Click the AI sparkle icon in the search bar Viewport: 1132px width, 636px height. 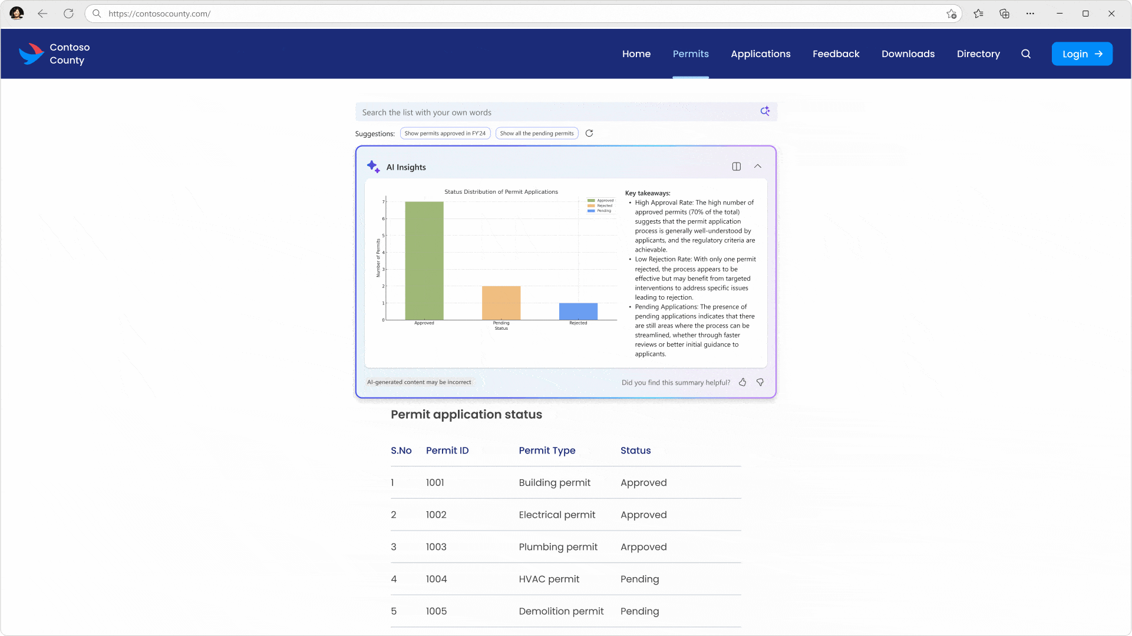pos(765,111)
